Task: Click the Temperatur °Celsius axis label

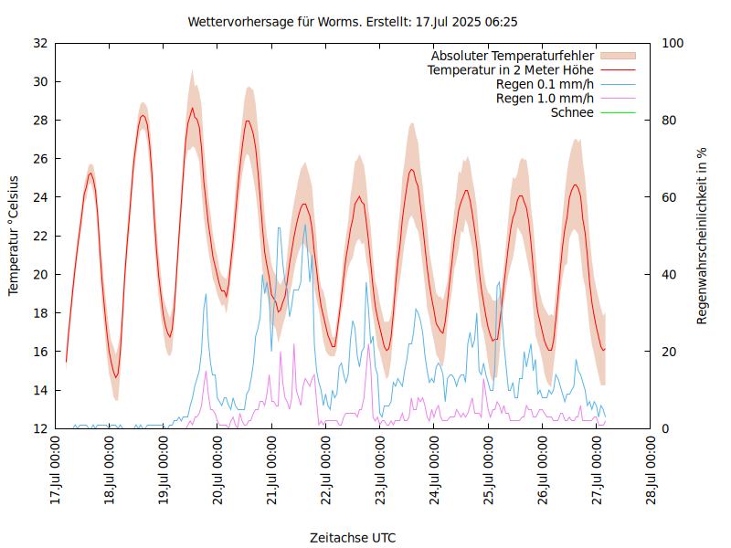Action: pos(14,235)
